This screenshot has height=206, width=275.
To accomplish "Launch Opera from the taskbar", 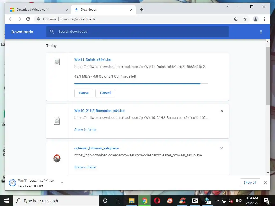I will coord(157,201).
